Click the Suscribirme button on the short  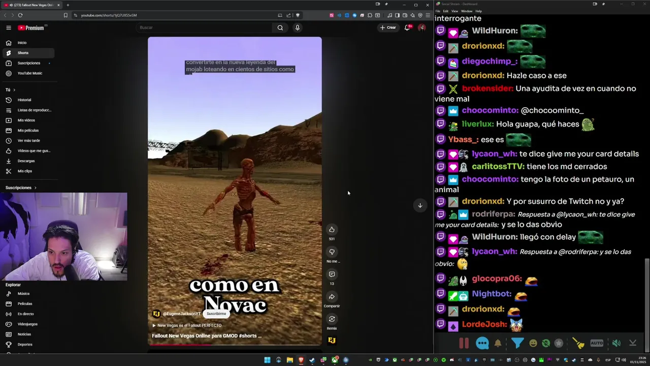click(x=216, y=314)
